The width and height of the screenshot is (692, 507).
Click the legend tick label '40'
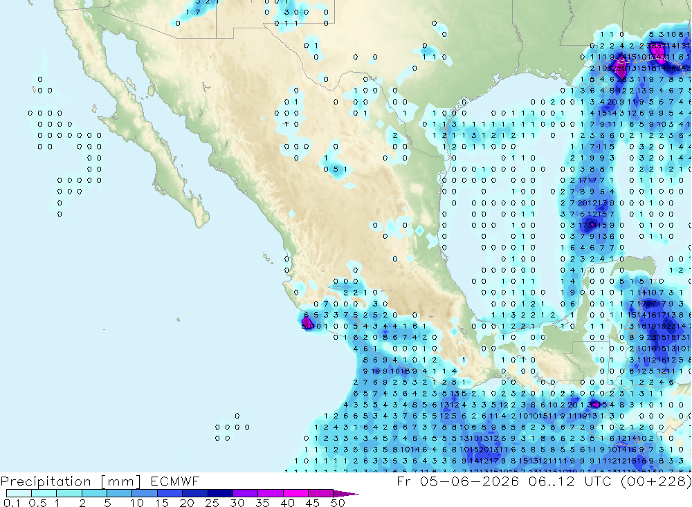(287, 503)
